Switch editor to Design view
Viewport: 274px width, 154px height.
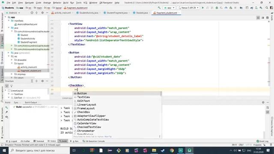(x=267, y=18)
